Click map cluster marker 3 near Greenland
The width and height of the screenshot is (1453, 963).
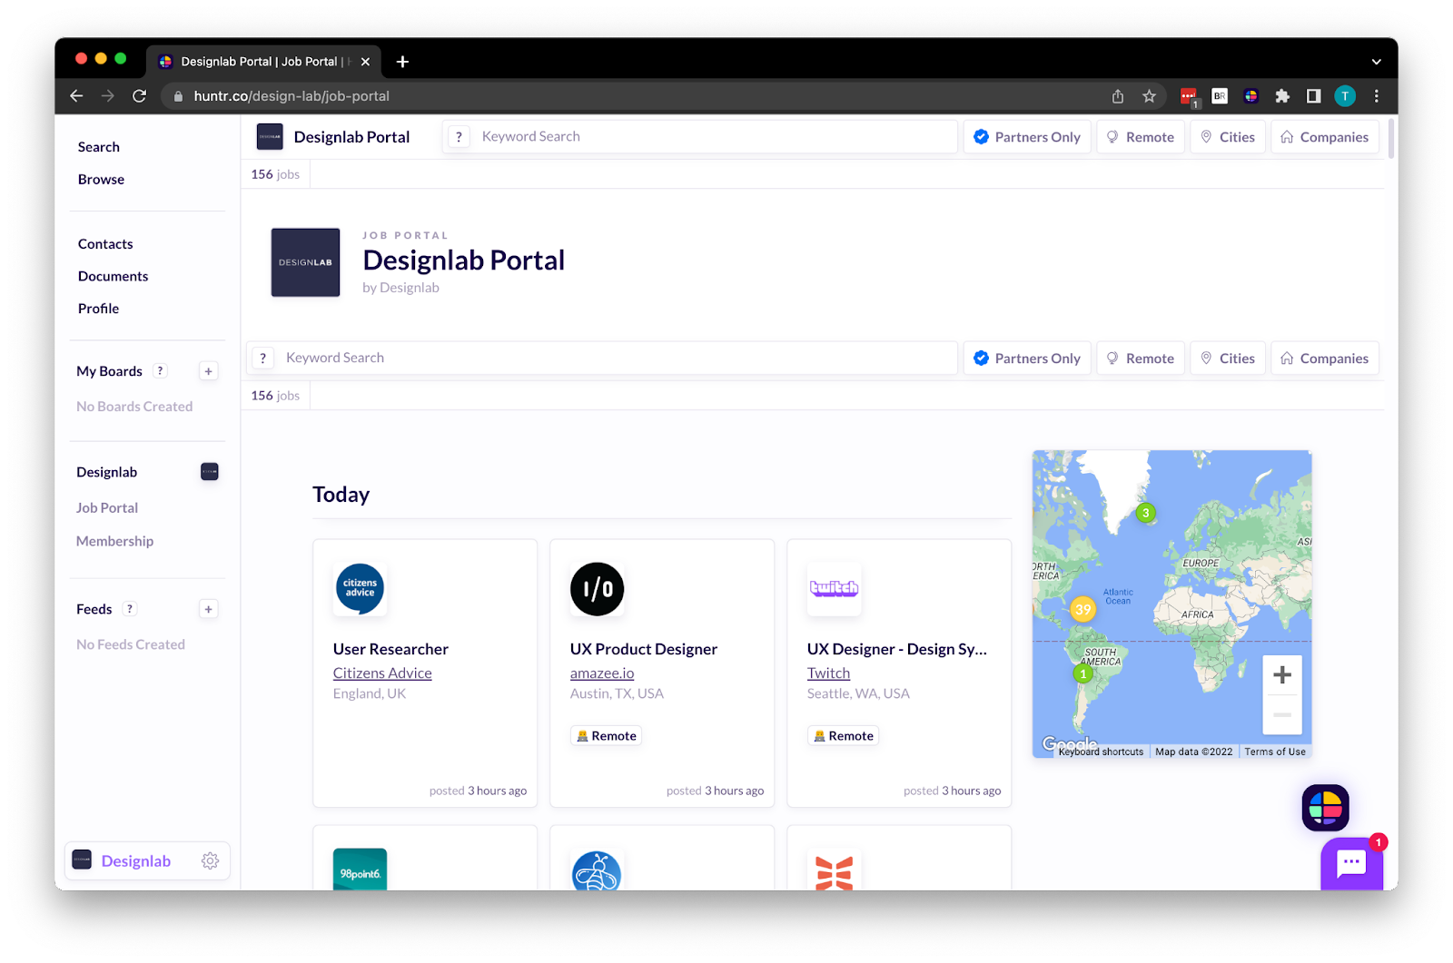1146,513
